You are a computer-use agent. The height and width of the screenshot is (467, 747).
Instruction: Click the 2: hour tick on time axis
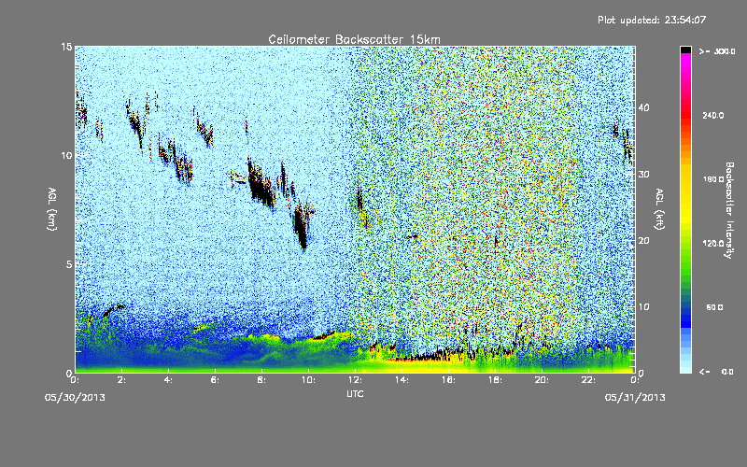[122, 380]
